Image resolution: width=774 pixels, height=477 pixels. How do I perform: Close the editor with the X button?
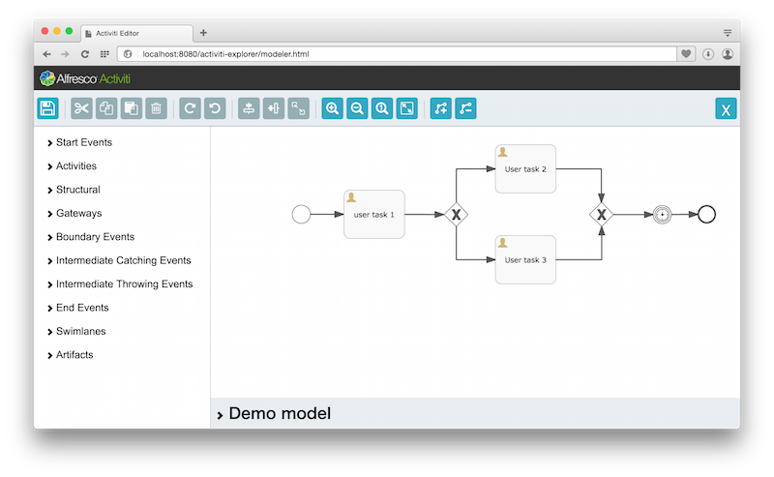coord(726,109)
